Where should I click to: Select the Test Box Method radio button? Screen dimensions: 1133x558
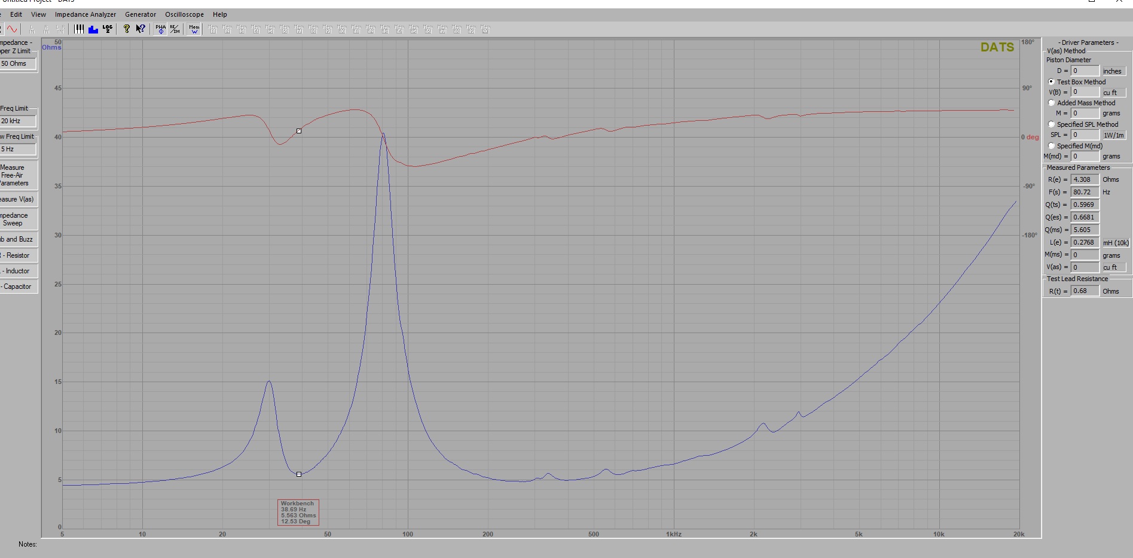1051,81
